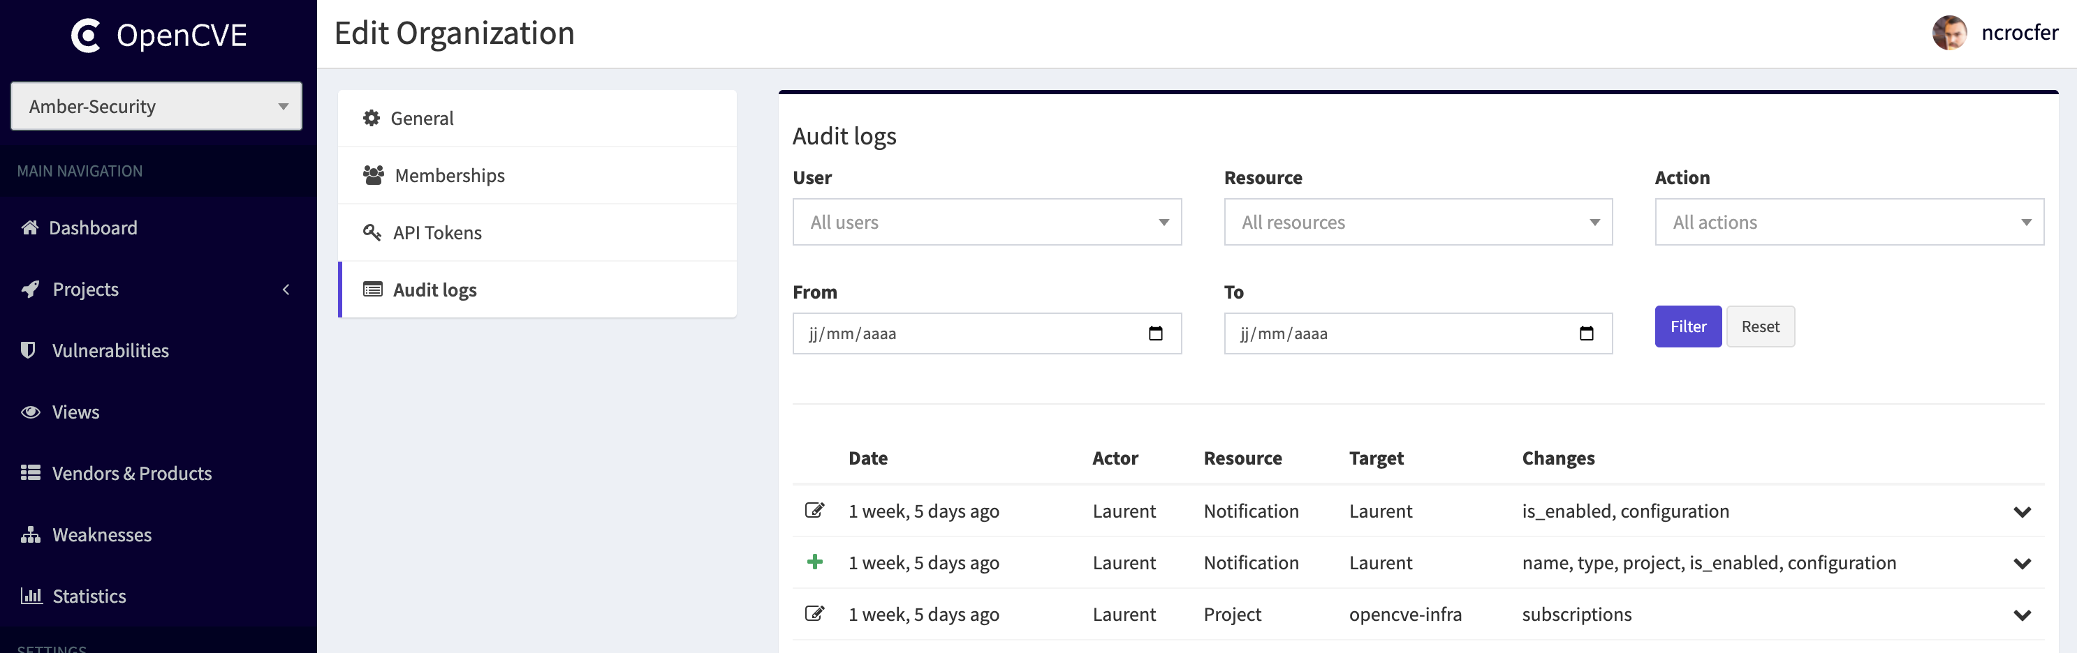Click the OpenCVE logo icon

pyautogui.click(x=85, y=36)
